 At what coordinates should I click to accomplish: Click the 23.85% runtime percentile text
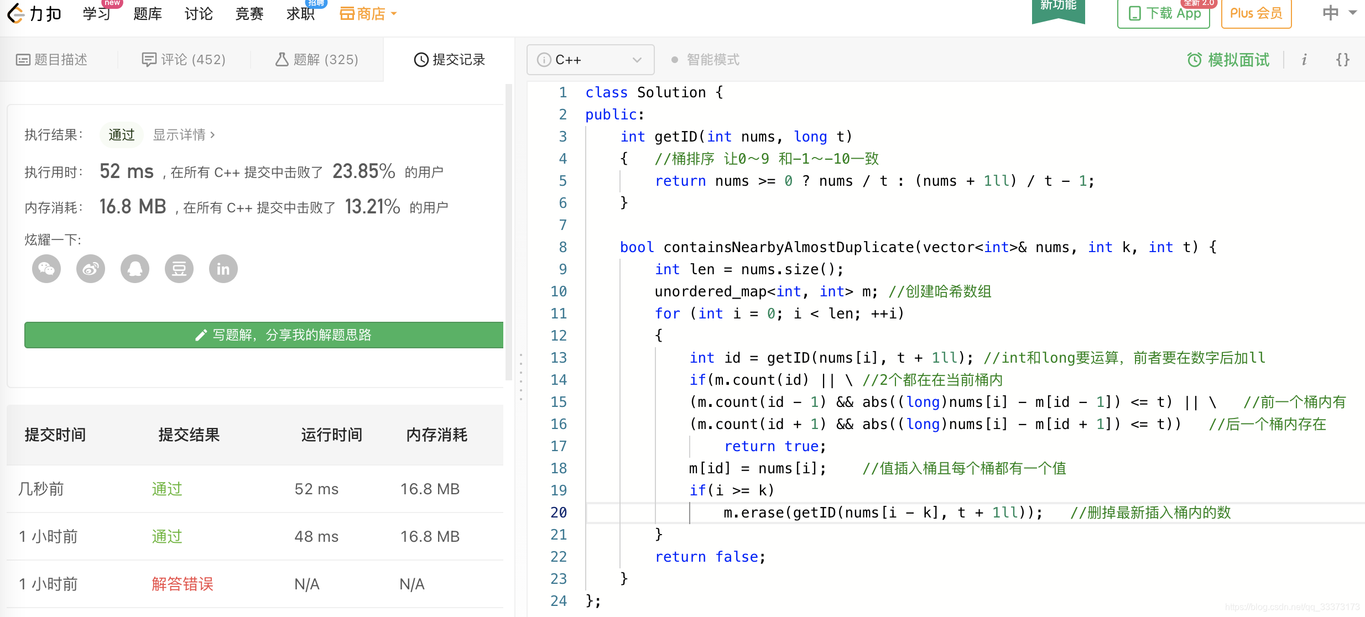(364, 171)
